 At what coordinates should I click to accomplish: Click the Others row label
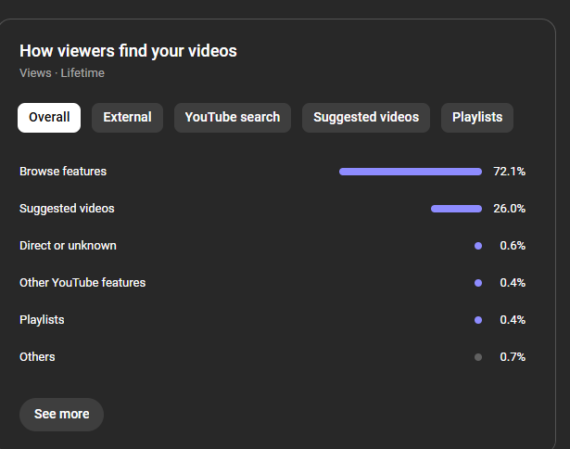(37, 357)
